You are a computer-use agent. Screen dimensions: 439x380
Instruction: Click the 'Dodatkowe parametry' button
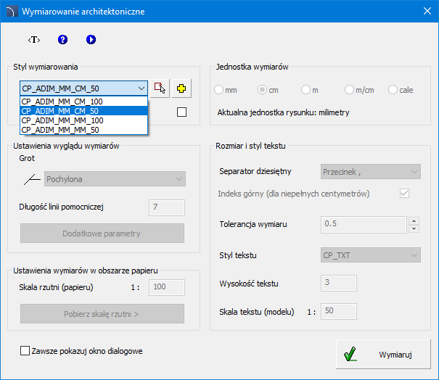(102, 234)
